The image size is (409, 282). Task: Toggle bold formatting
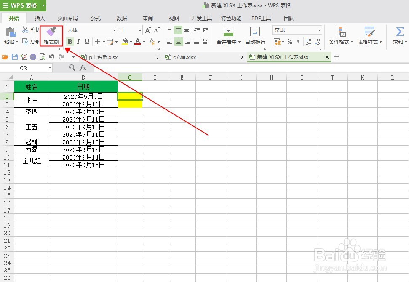tap(70, 41)
